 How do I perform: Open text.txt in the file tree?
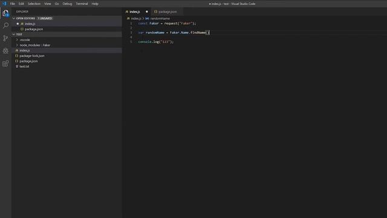click(67, 67)
